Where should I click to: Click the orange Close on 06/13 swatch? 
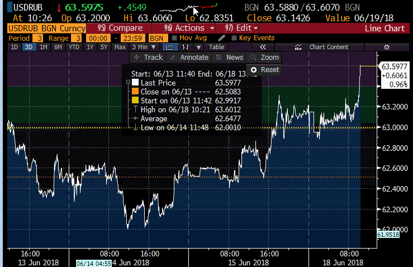tap(135, 92)
